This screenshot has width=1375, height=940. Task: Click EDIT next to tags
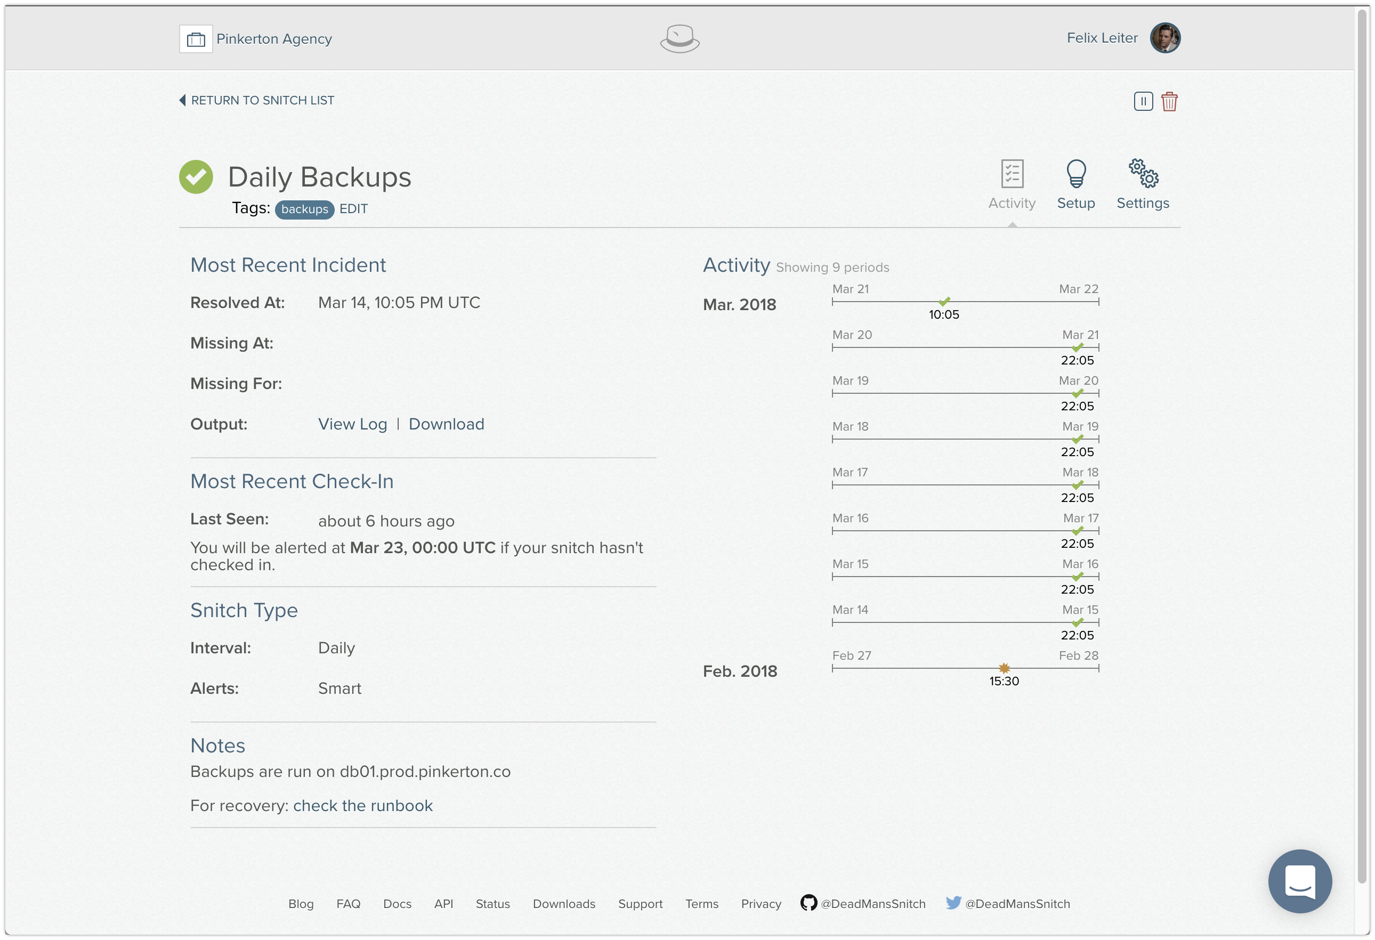pyautogui.click(x=353, y=209)
